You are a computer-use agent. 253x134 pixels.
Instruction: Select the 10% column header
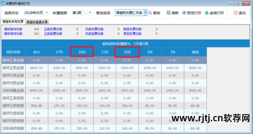(127, 52)
